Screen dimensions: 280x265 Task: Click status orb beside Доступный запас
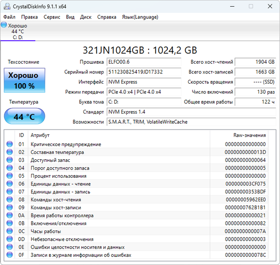pos(9,160)
